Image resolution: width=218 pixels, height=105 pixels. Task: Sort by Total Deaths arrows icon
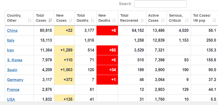(92, 20)
